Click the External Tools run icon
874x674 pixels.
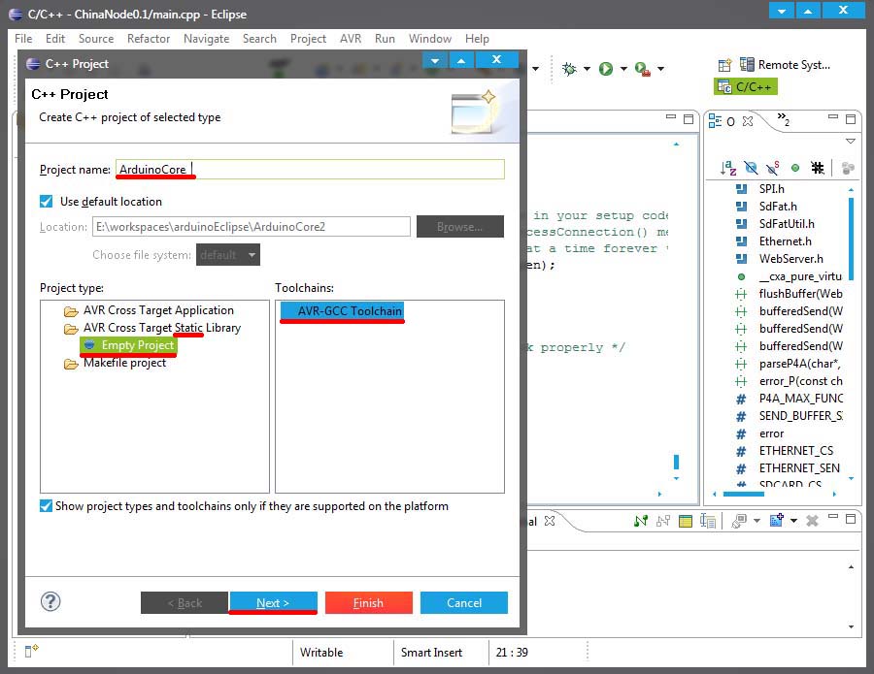point(643,69)
